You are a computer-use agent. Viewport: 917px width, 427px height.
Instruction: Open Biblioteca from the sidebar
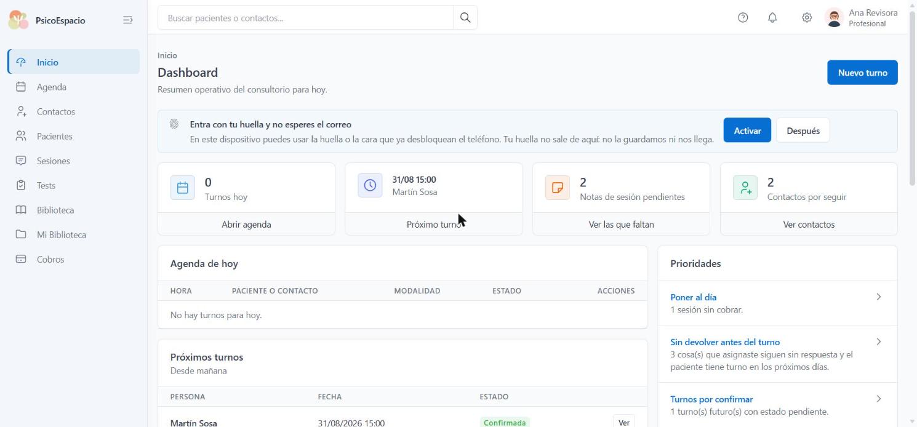(74, 210)
